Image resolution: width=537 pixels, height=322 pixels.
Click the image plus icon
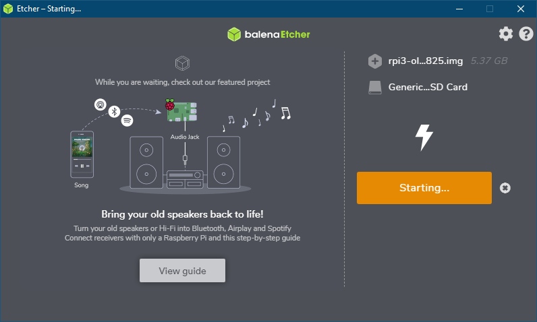375,61
